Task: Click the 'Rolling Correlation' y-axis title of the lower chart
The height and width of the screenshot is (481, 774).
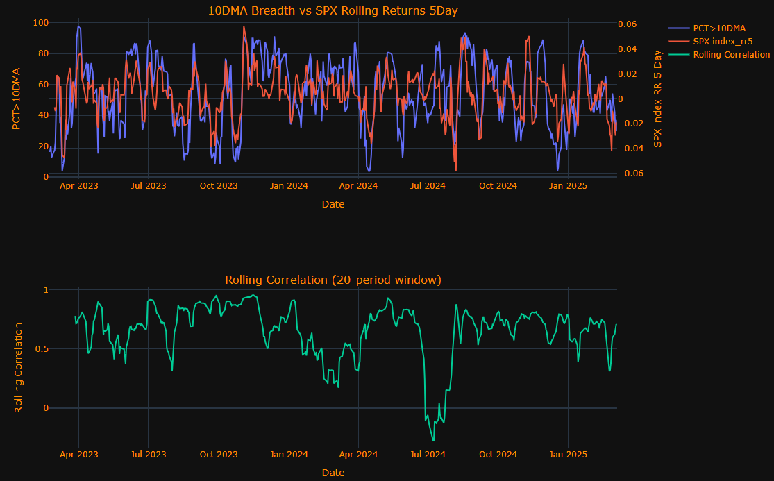Action: [x=18, y=368]
